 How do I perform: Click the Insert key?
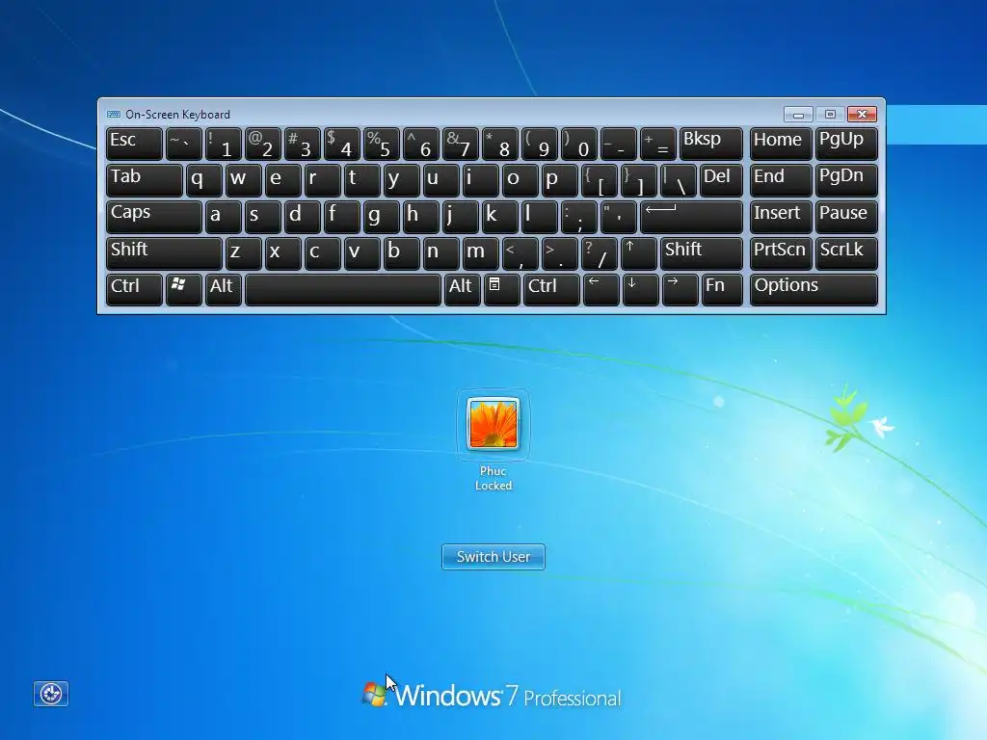pos(781,217)
